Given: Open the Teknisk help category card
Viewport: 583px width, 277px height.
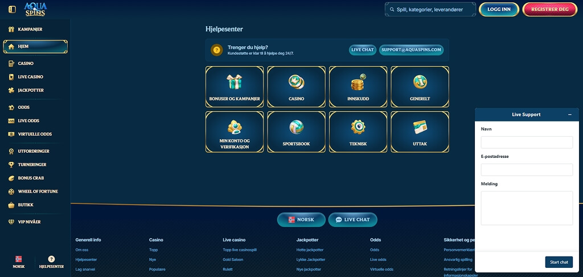Looking at the screenshot, I should pos(358,132).
